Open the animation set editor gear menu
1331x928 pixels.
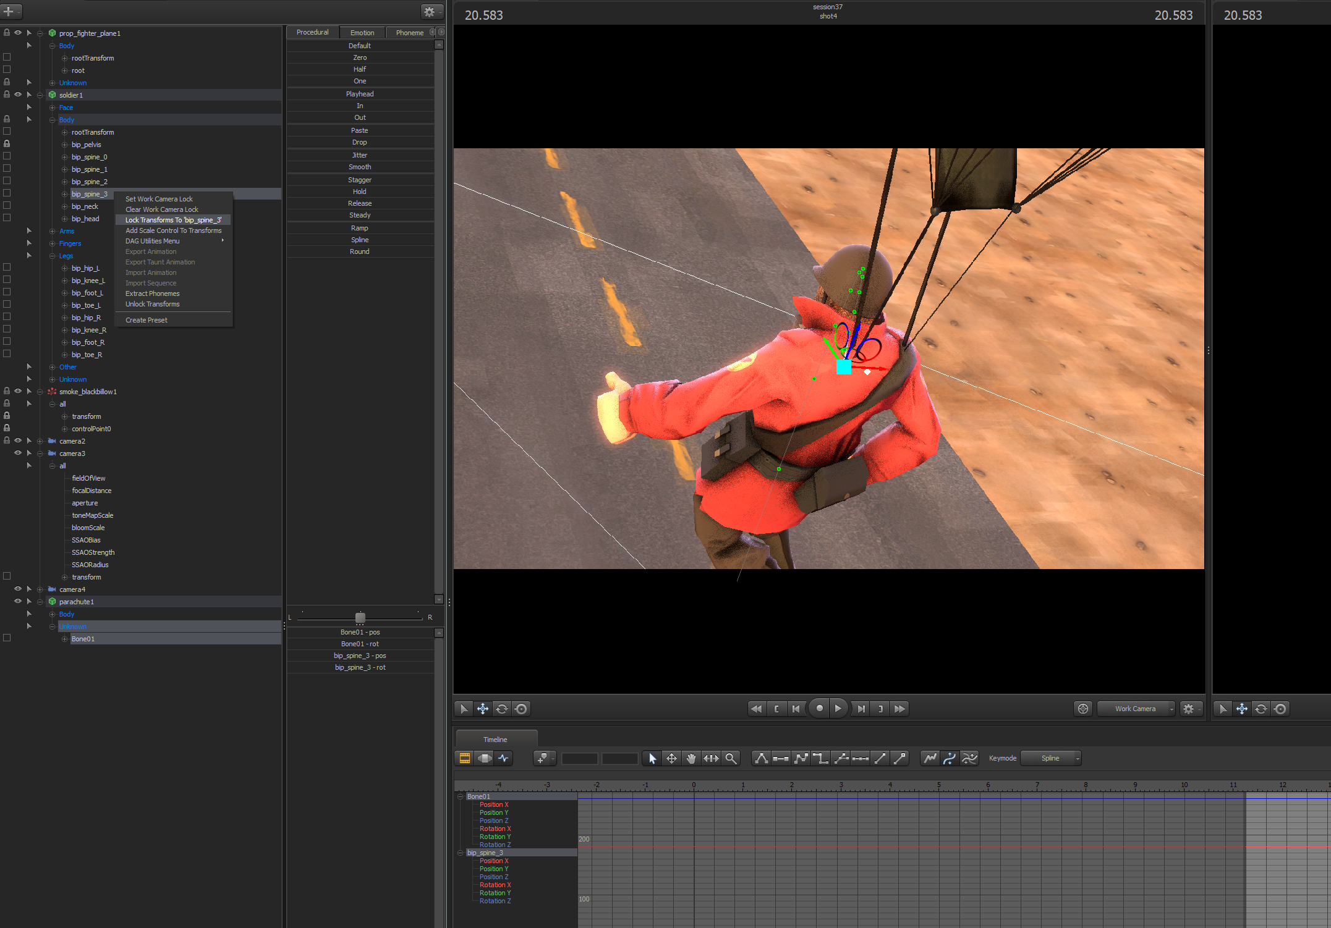432,12
